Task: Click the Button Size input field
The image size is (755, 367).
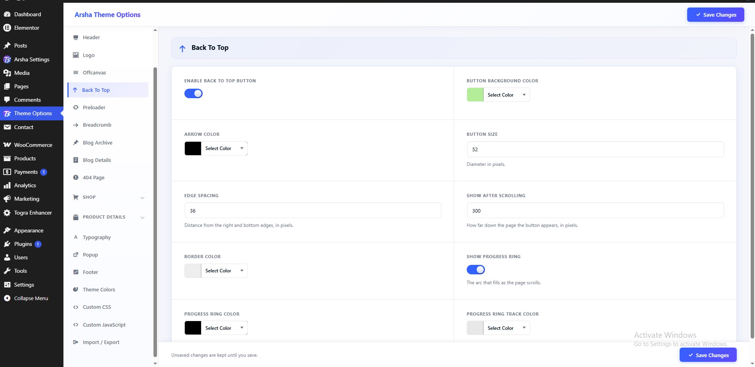Action: point(595,149)
